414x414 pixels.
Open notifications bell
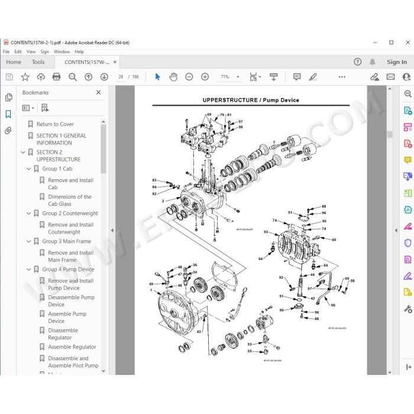click(372, 62)
